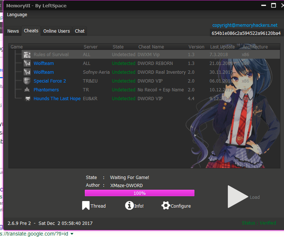The height and width of the screenshot is (237, 284).
Task: Click the '7.3.2018' last update cell
Action: pyautogui.click(x=219, y=55)
